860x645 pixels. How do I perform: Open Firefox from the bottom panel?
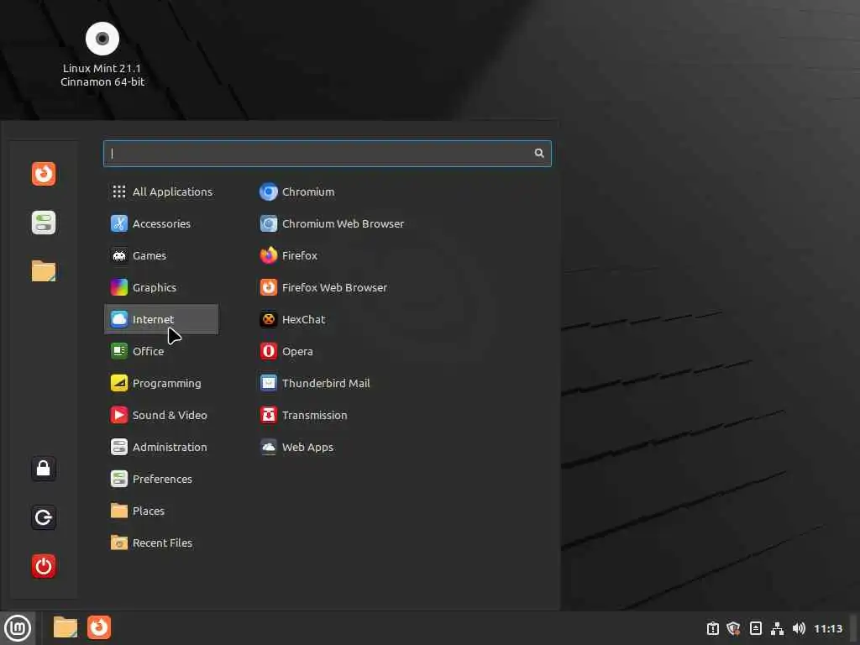tap(99, 627)
